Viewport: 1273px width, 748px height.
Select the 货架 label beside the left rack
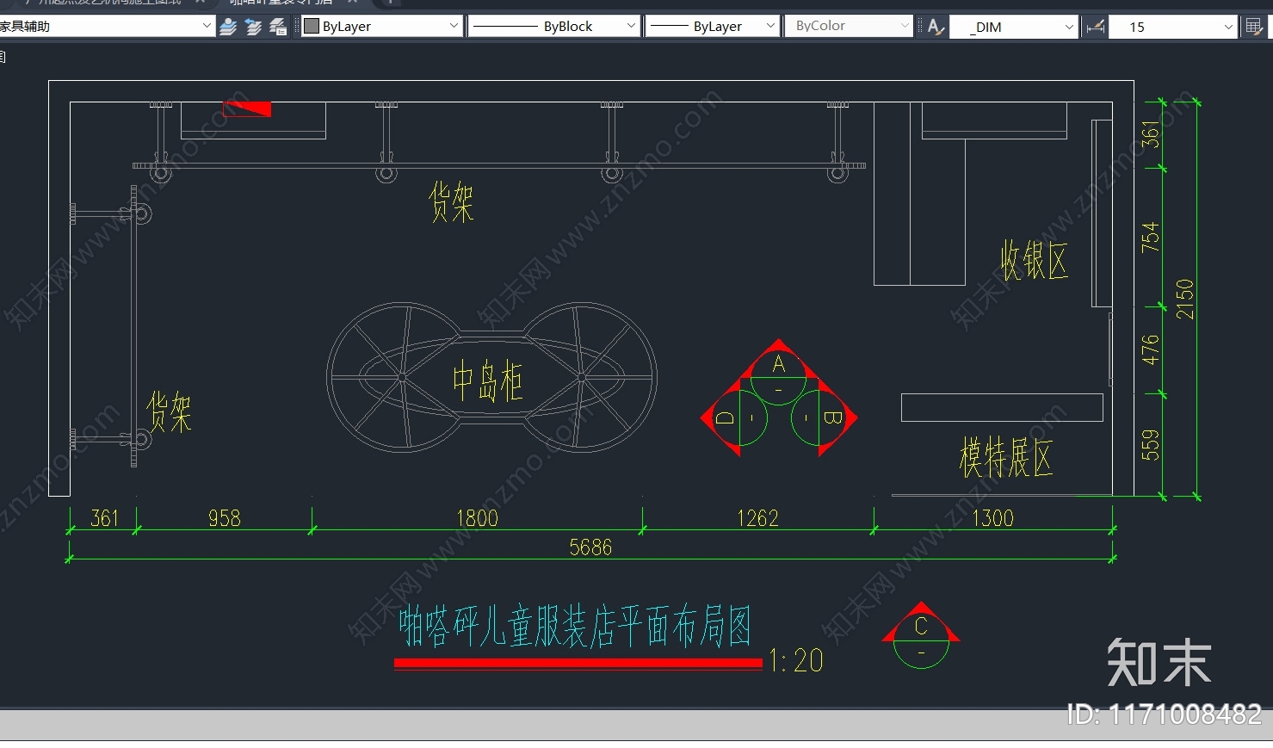coord(169,411)
